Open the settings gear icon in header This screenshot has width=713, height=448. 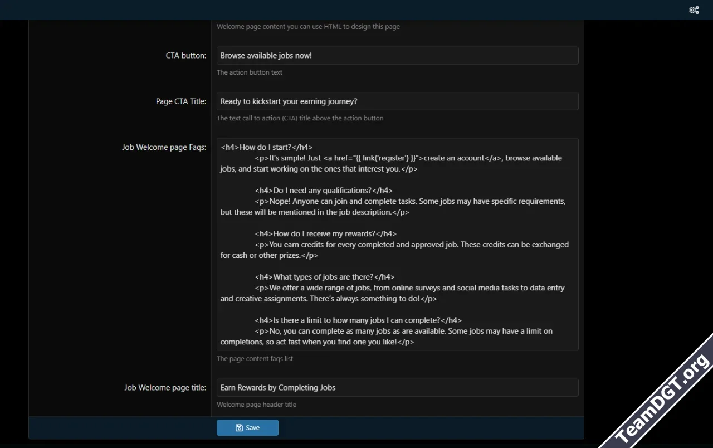pyautogui.click(x=694, y=10)
